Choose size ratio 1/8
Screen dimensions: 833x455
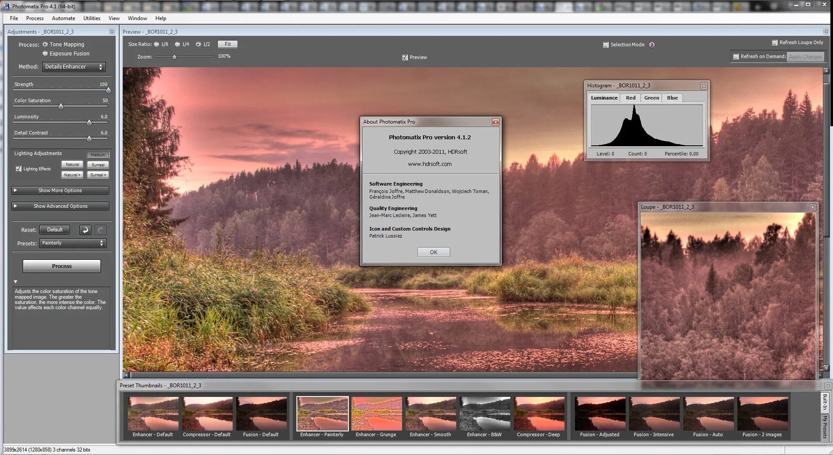point(156,45)
